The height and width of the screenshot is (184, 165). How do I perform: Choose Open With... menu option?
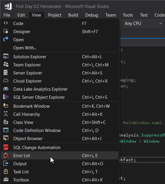point(60,48)
